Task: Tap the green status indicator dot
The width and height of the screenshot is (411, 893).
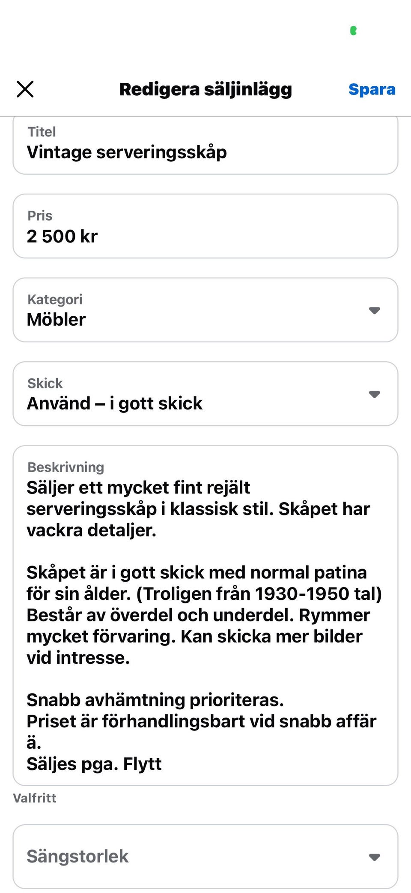Action: 353,30
